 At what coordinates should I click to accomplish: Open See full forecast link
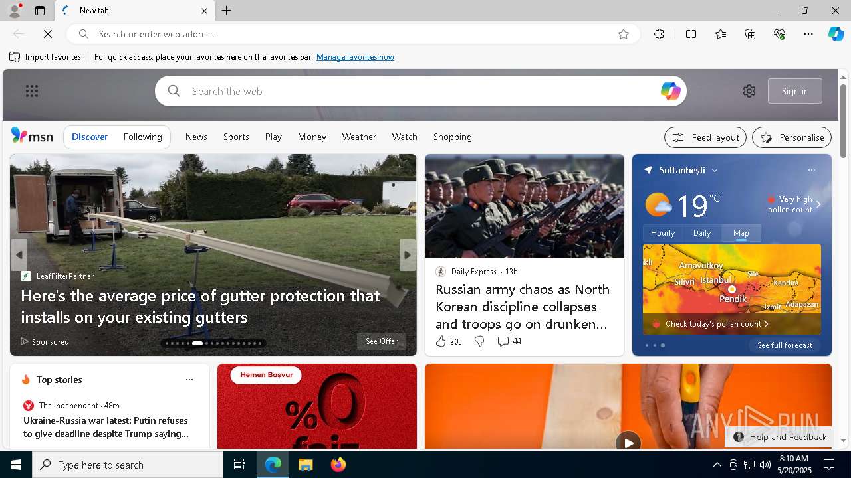(785, 345)
